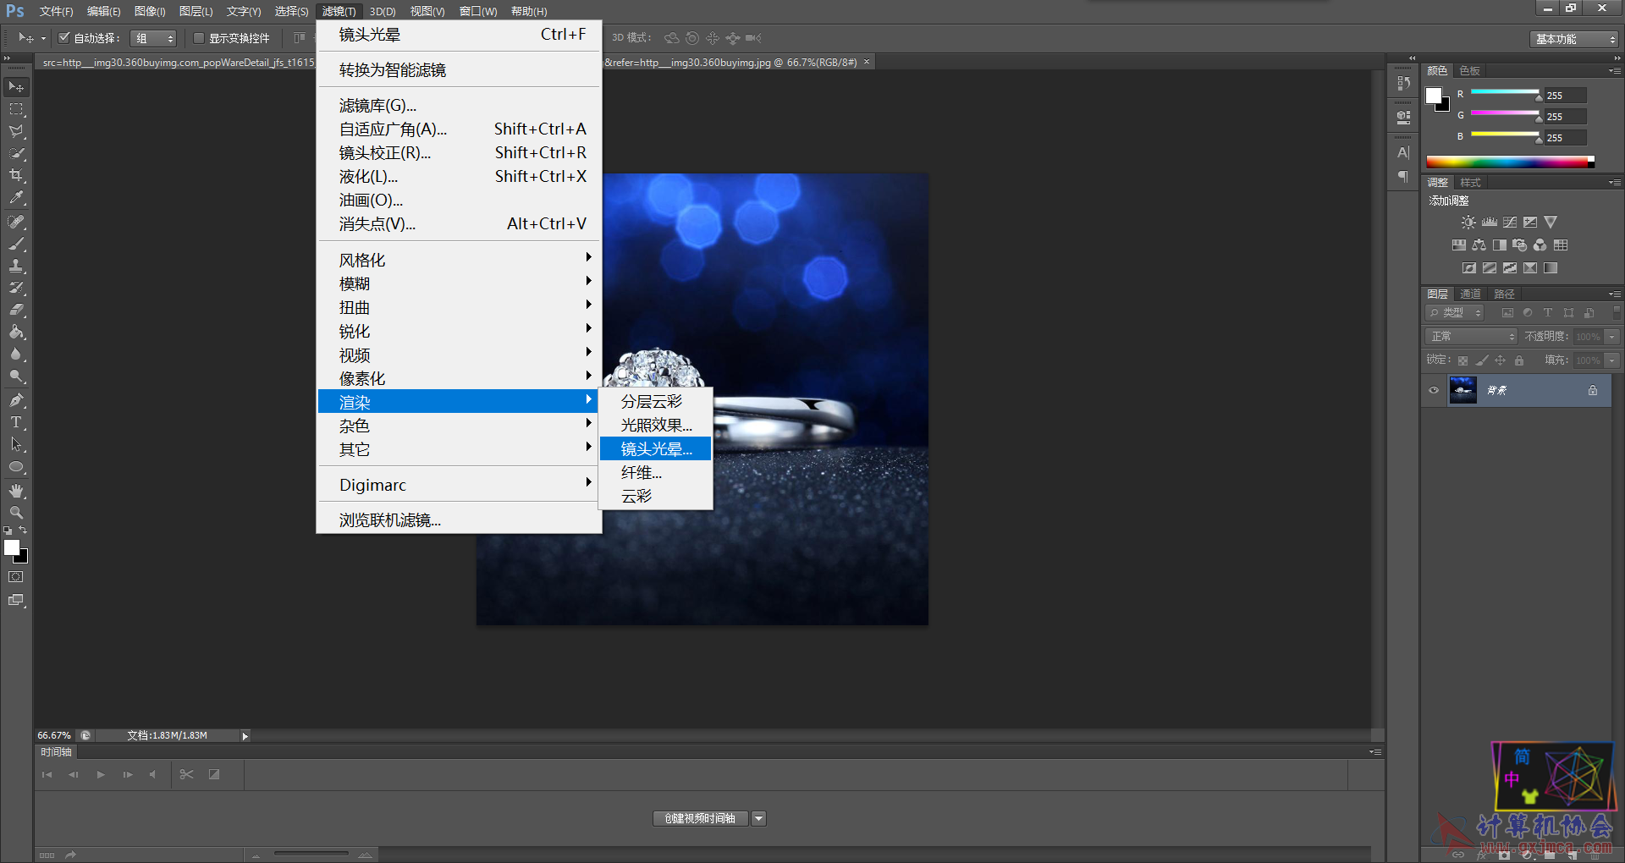Swap foreground and background colors
Screen dimensions: 1625x863
point(23,530)
